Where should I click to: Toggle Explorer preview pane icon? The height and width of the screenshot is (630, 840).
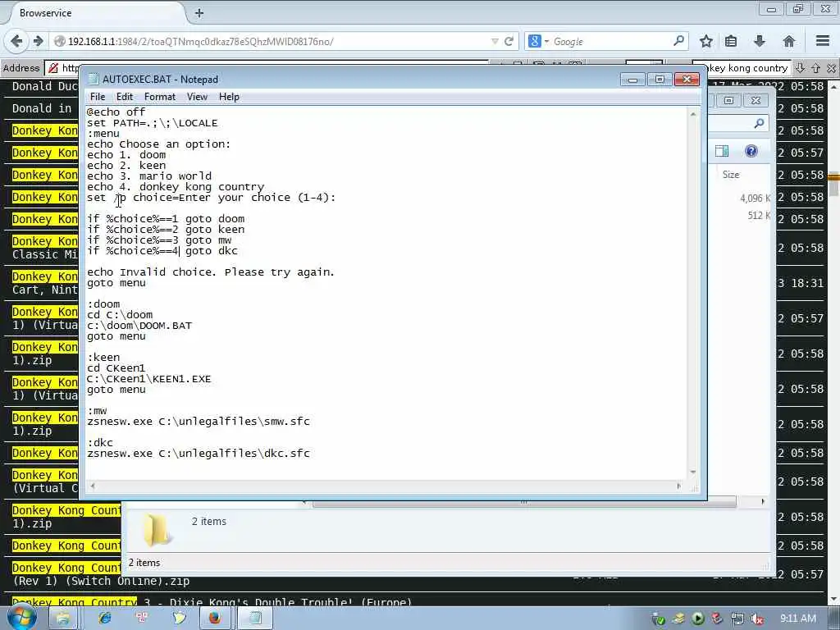point(722,151)
